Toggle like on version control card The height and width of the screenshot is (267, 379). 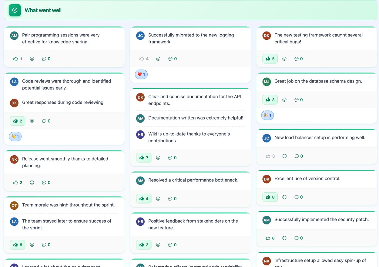coord(270,197)
